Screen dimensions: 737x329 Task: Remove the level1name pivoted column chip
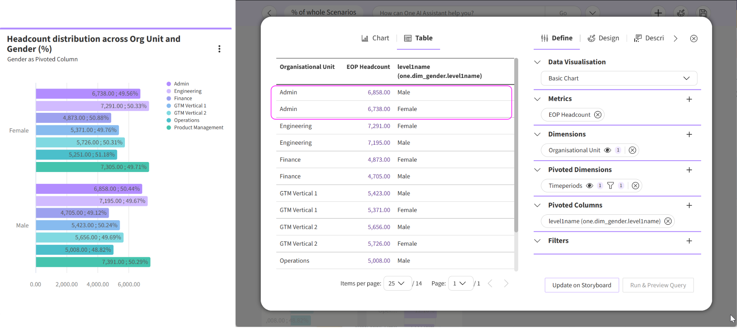668,221
